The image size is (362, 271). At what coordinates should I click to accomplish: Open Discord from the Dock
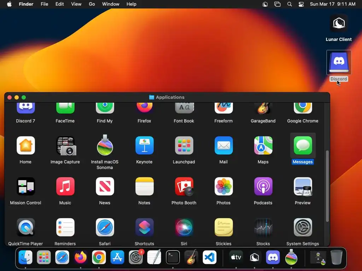pos(273,257)
